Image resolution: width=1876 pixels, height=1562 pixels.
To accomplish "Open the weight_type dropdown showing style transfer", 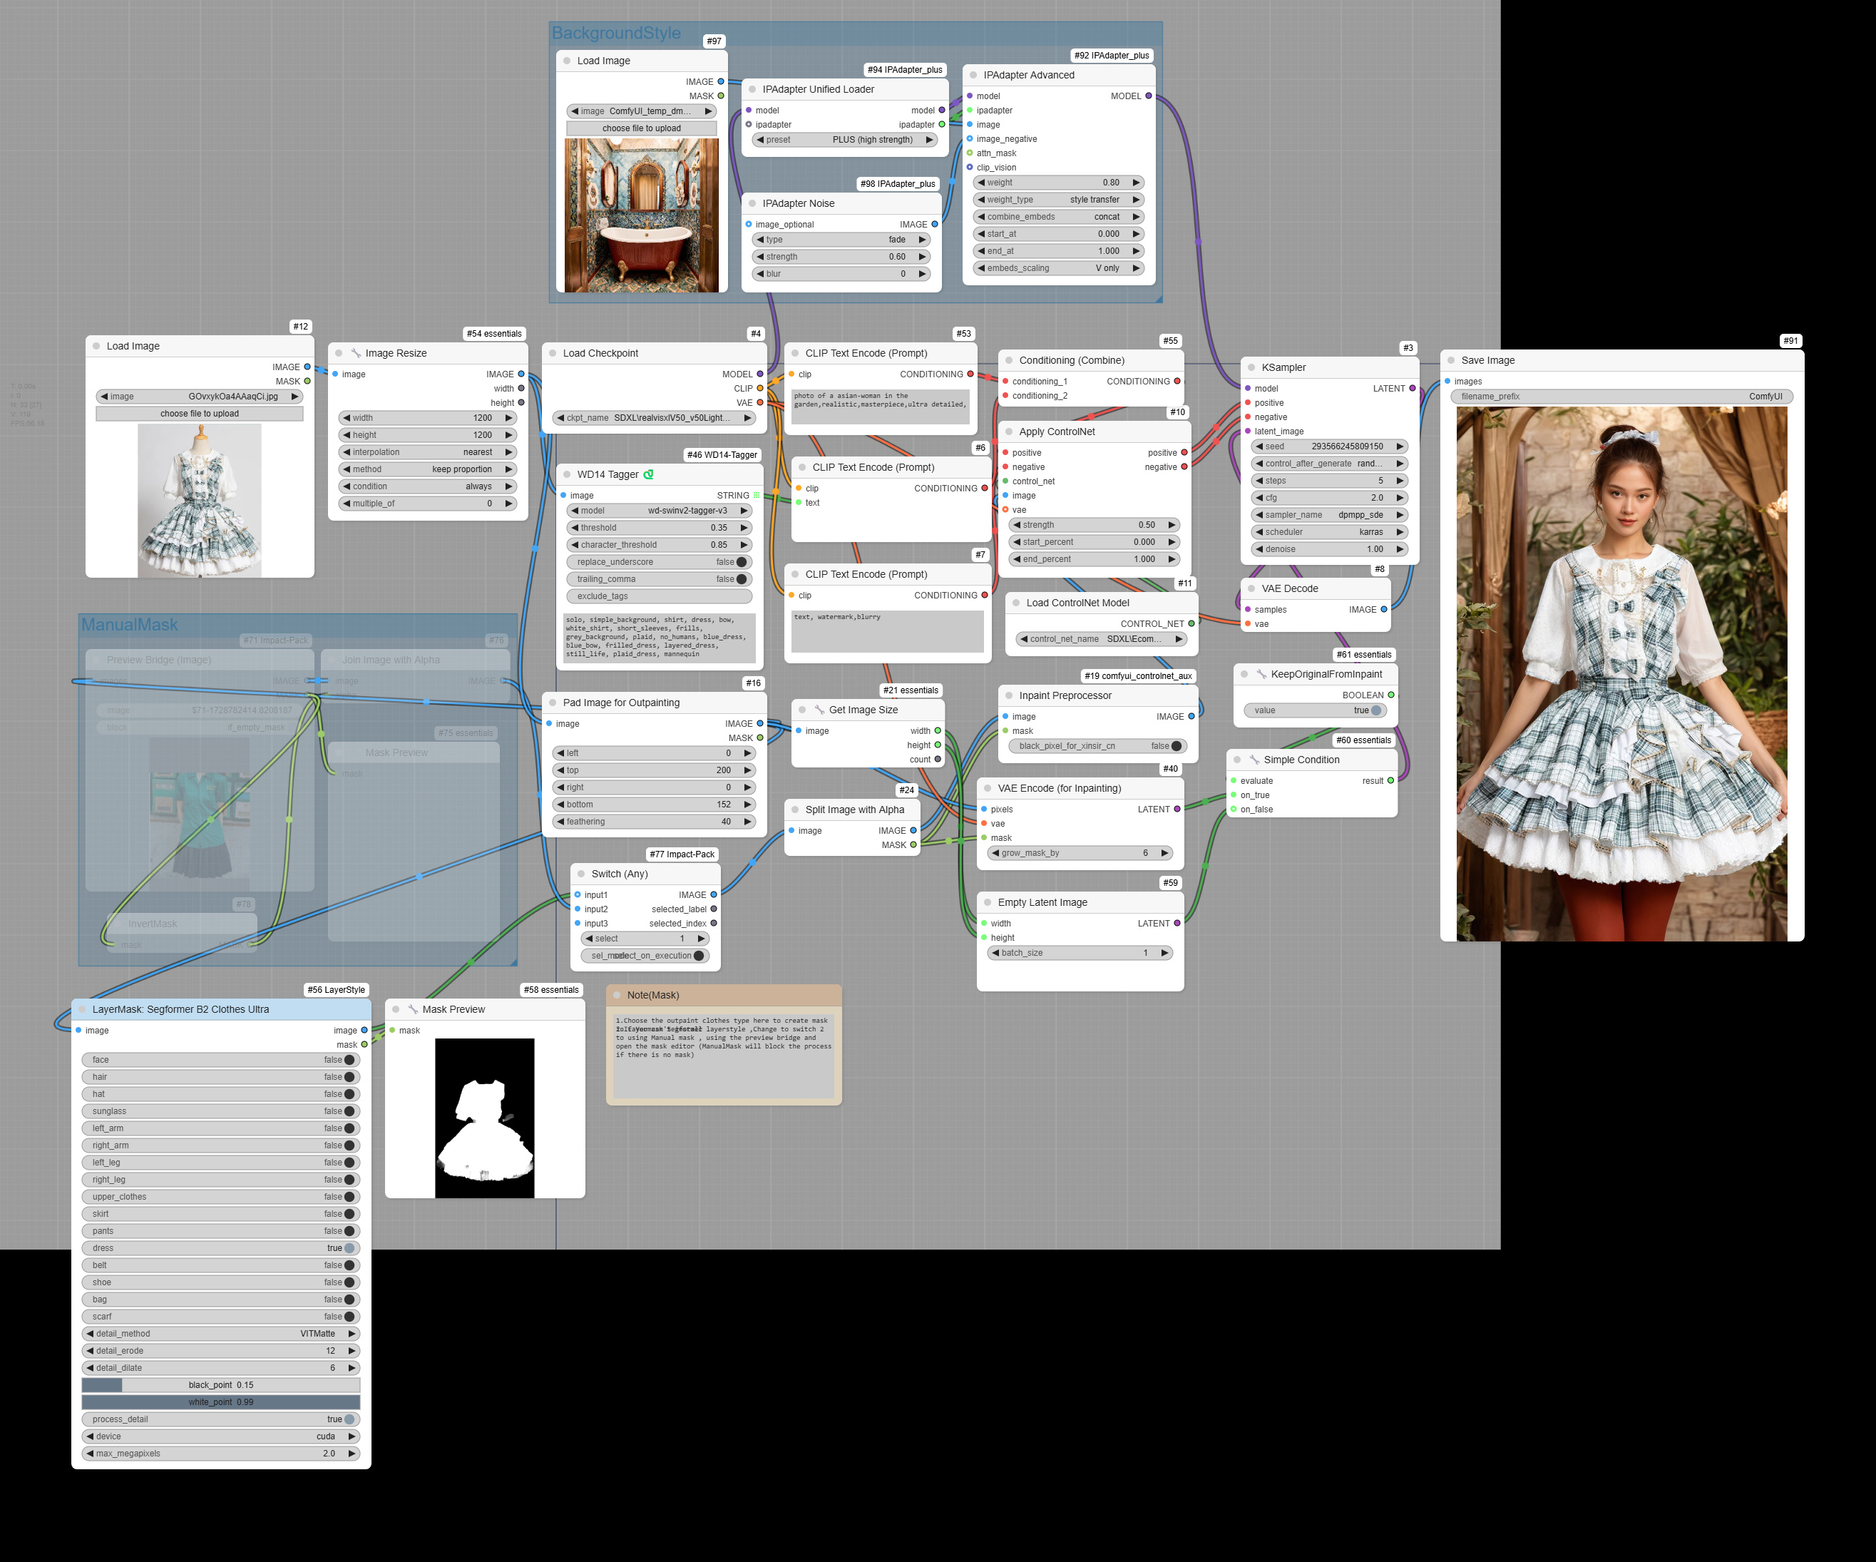I will pos(1059,200).
